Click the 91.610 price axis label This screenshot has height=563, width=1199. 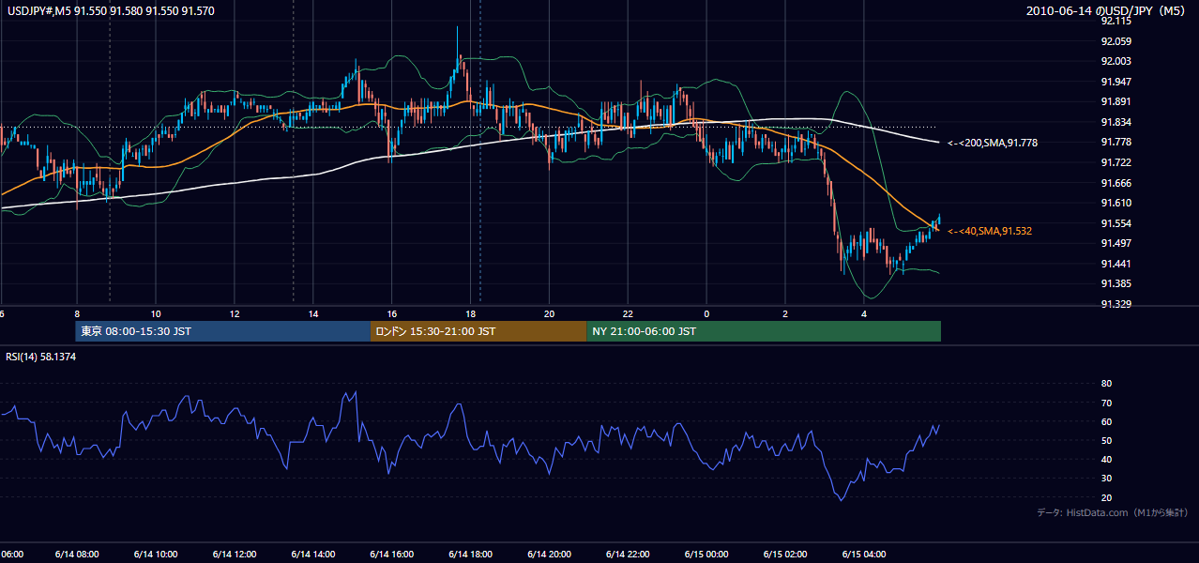pos(1116,203)
